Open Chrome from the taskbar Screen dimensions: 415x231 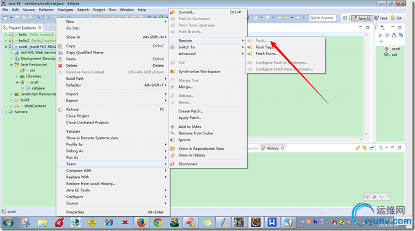point(158,222)
